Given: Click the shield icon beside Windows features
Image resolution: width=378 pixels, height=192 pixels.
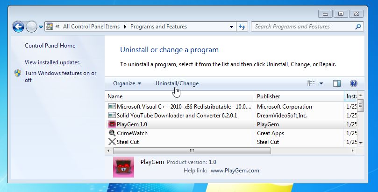Looking at the screenshot, I should click(18, 73).
